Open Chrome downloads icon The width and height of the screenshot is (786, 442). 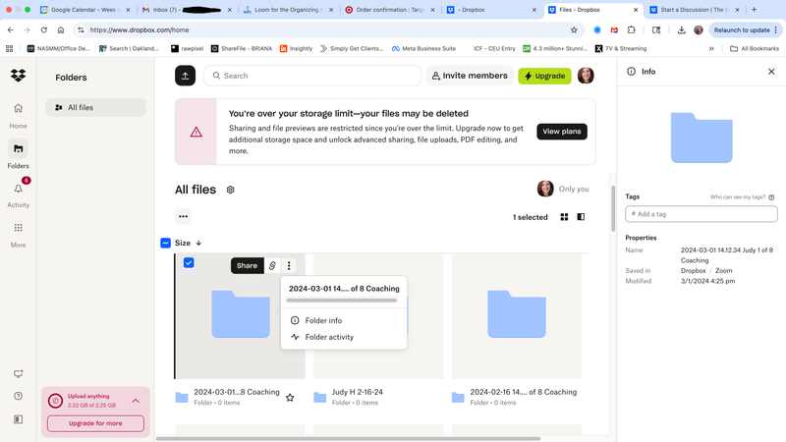pos(681,30)
